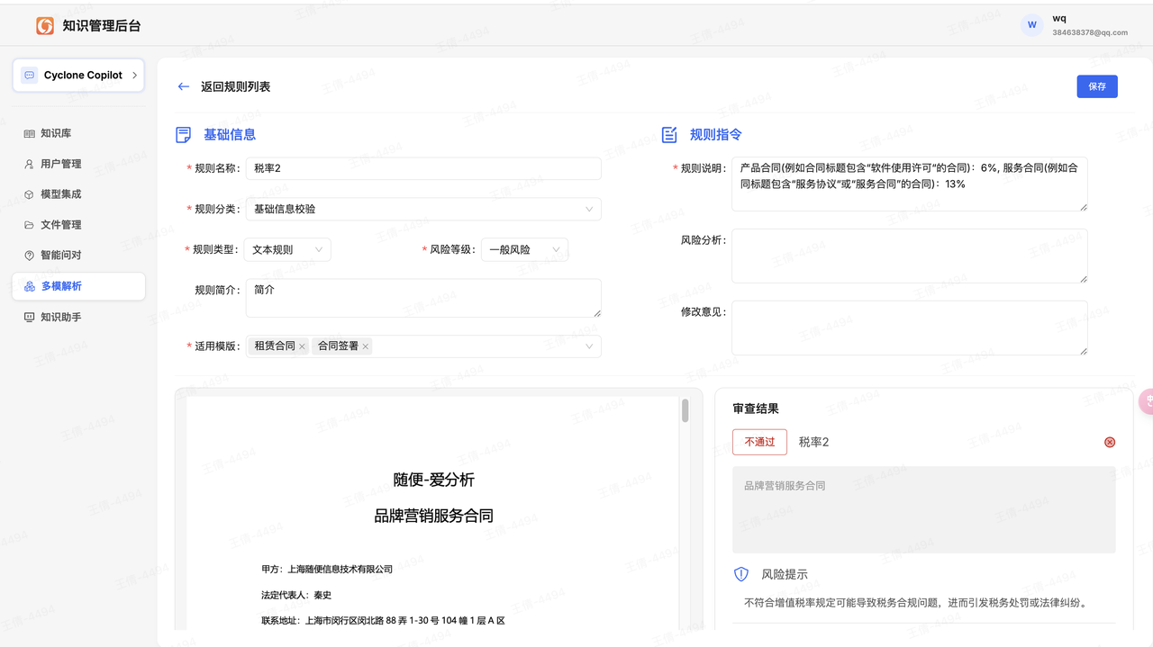Open the 风险等级 dropdown

(x=524, y=249)
